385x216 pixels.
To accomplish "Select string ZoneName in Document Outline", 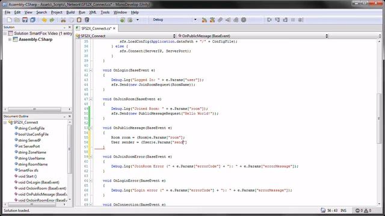I will [32, 152].
